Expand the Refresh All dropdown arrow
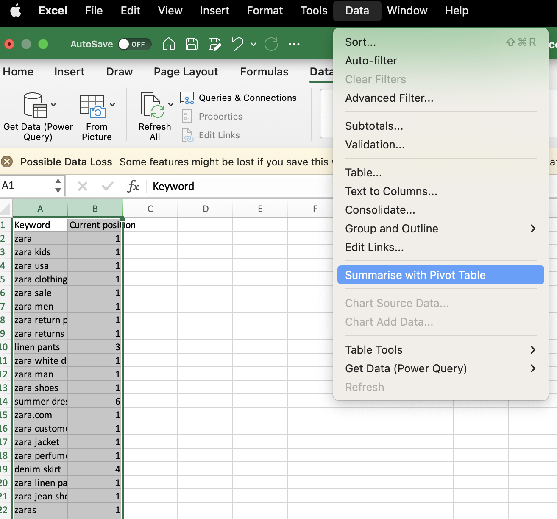 coord(171,105)
